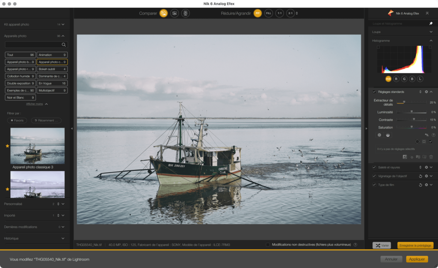This screenshot has height=268, width=438.
Task: Click the Appliquer button
Action: [x=417, y=259]
